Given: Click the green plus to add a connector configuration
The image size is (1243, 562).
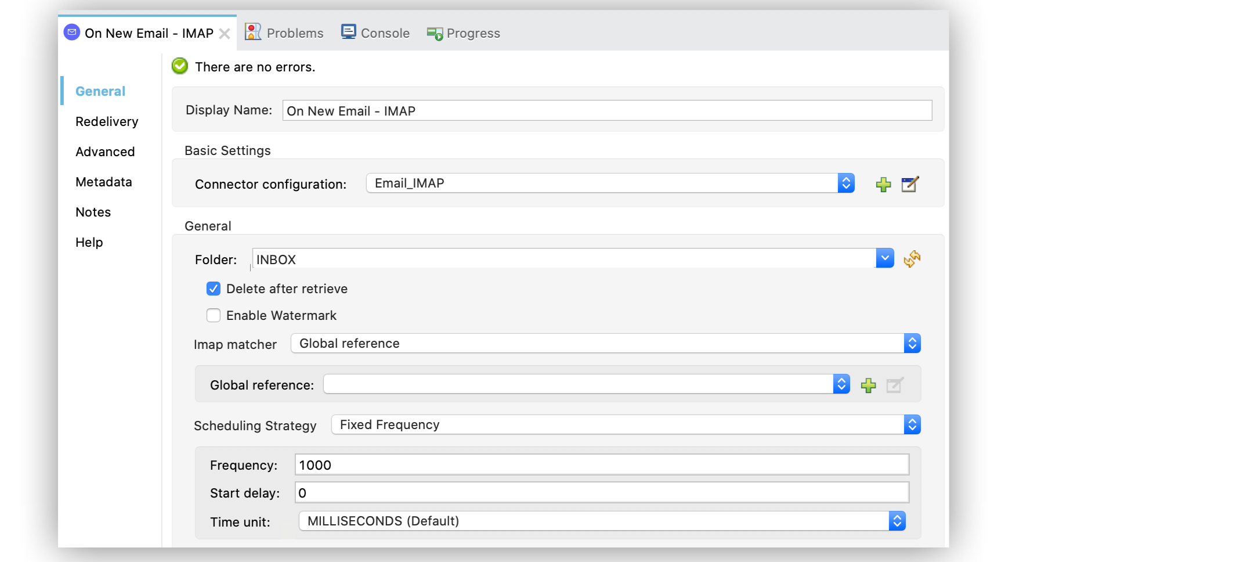Looking at the screenshot, I should [883, 184].
